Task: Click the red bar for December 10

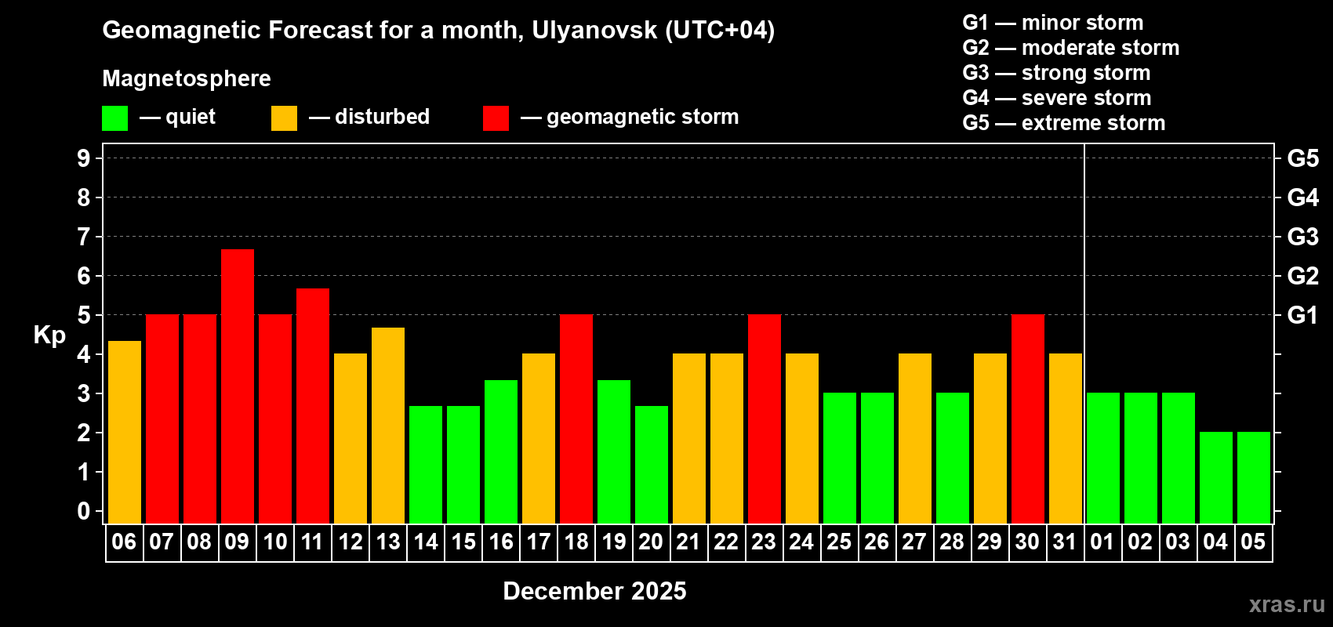Action: point(275,419)
